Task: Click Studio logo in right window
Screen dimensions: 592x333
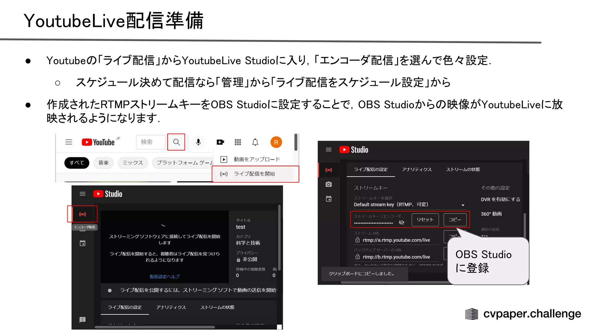Action: coord(354,150)
